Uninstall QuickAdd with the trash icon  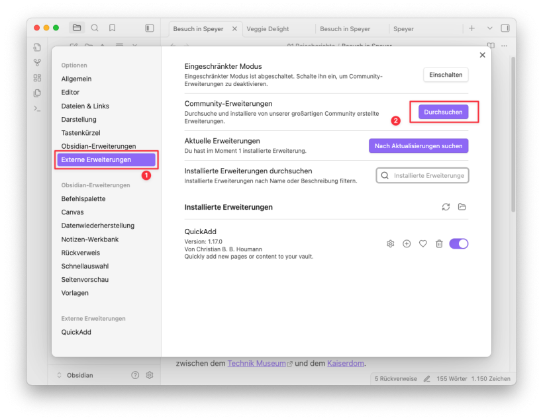pos(439,244)
